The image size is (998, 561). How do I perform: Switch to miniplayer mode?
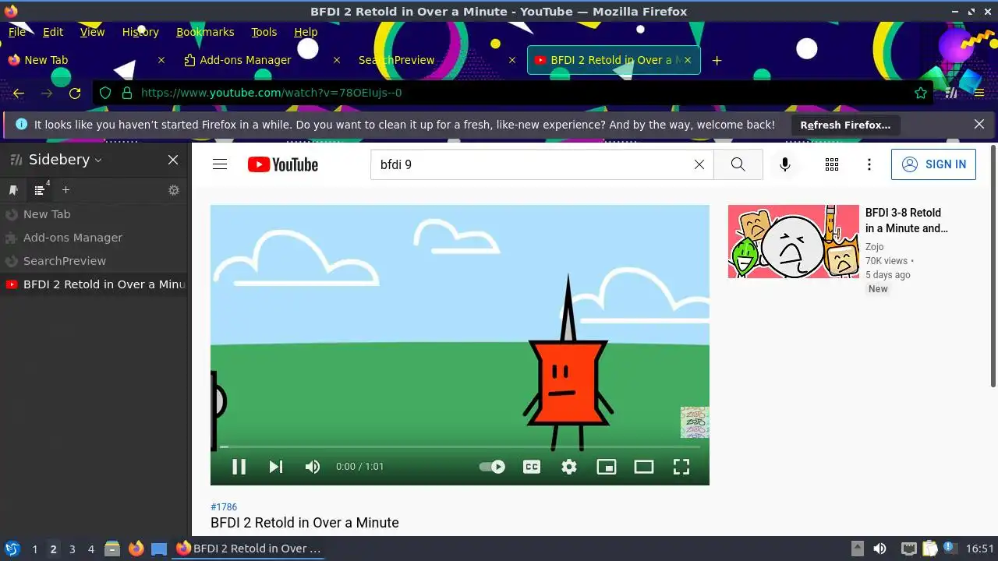coord(607,467)
